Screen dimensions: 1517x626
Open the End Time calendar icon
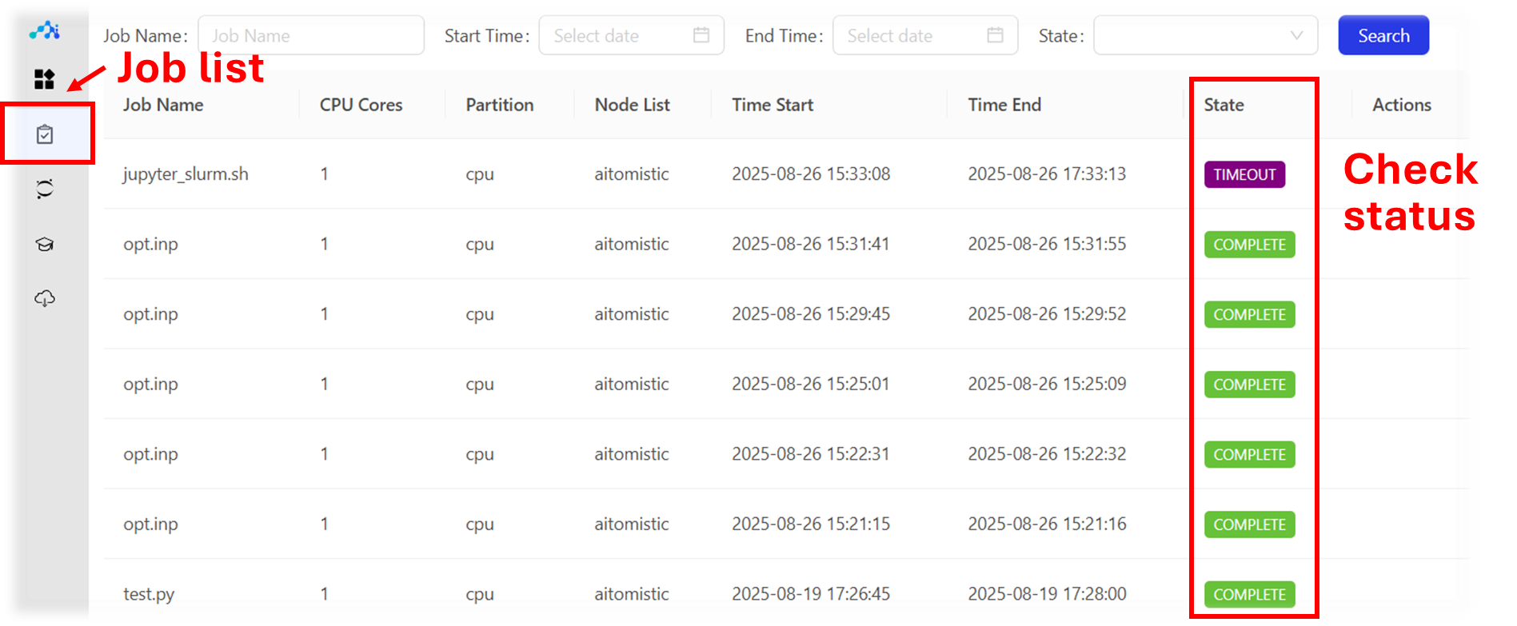[995, 35]
